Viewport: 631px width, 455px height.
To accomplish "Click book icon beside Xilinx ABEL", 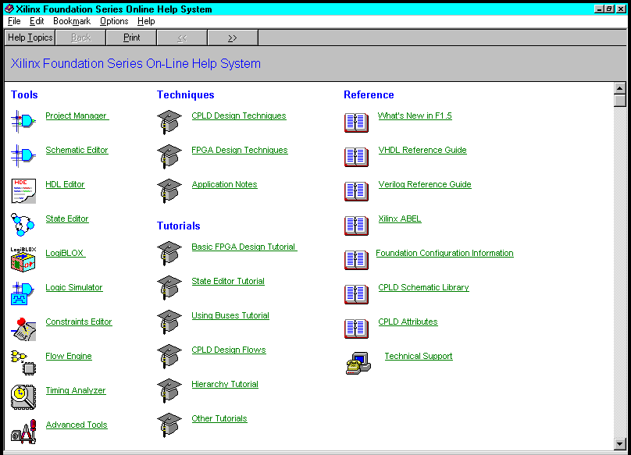I will point(357,226).
